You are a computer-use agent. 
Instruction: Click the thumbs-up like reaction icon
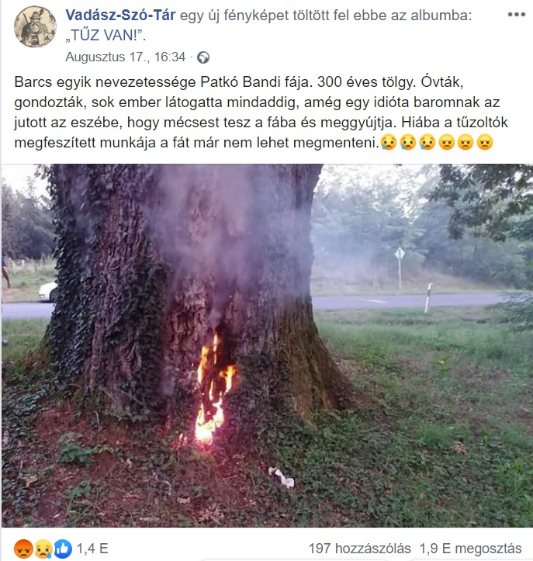click(63, 549)
